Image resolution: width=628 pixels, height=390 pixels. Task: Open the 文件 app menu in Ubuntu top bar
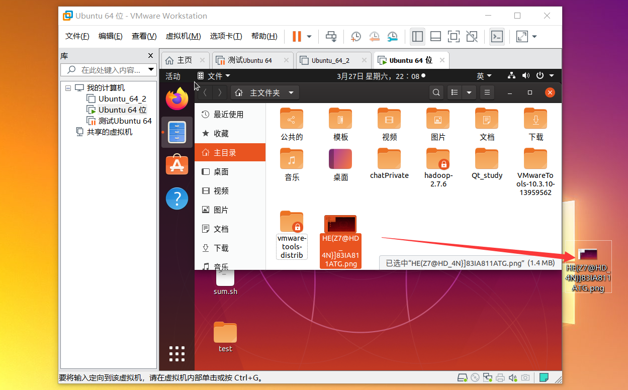coord(214,76)
